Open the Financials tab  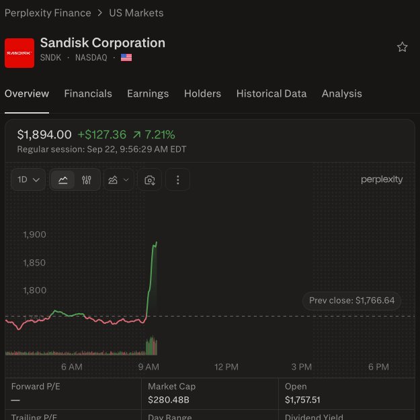click(x=88, y=94)
